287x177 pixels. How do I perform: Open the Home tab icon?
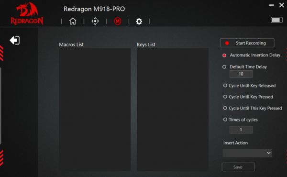(73, 21)
